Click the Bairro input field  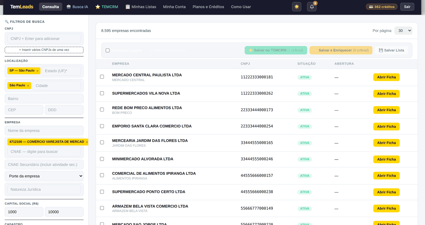tap(44, 99)
